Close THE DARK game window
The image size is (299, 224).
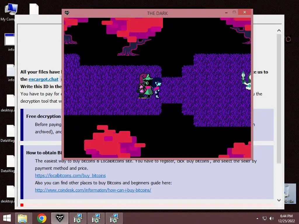[245, 12]
